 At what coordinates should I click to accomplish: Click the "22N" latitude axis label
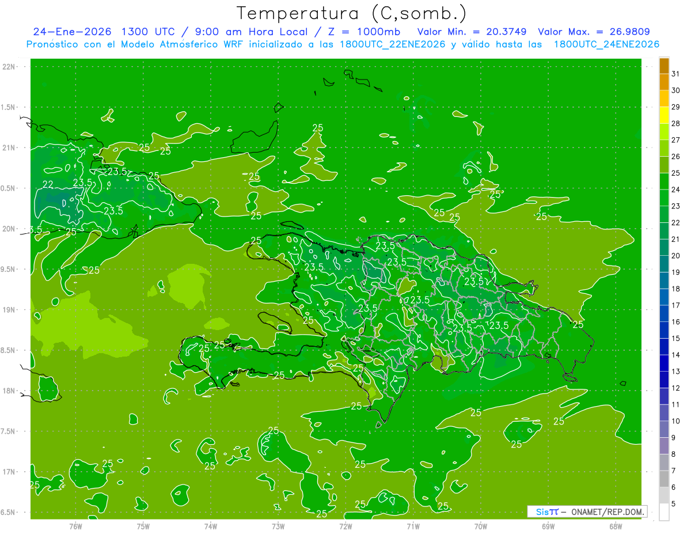[9, 67]
